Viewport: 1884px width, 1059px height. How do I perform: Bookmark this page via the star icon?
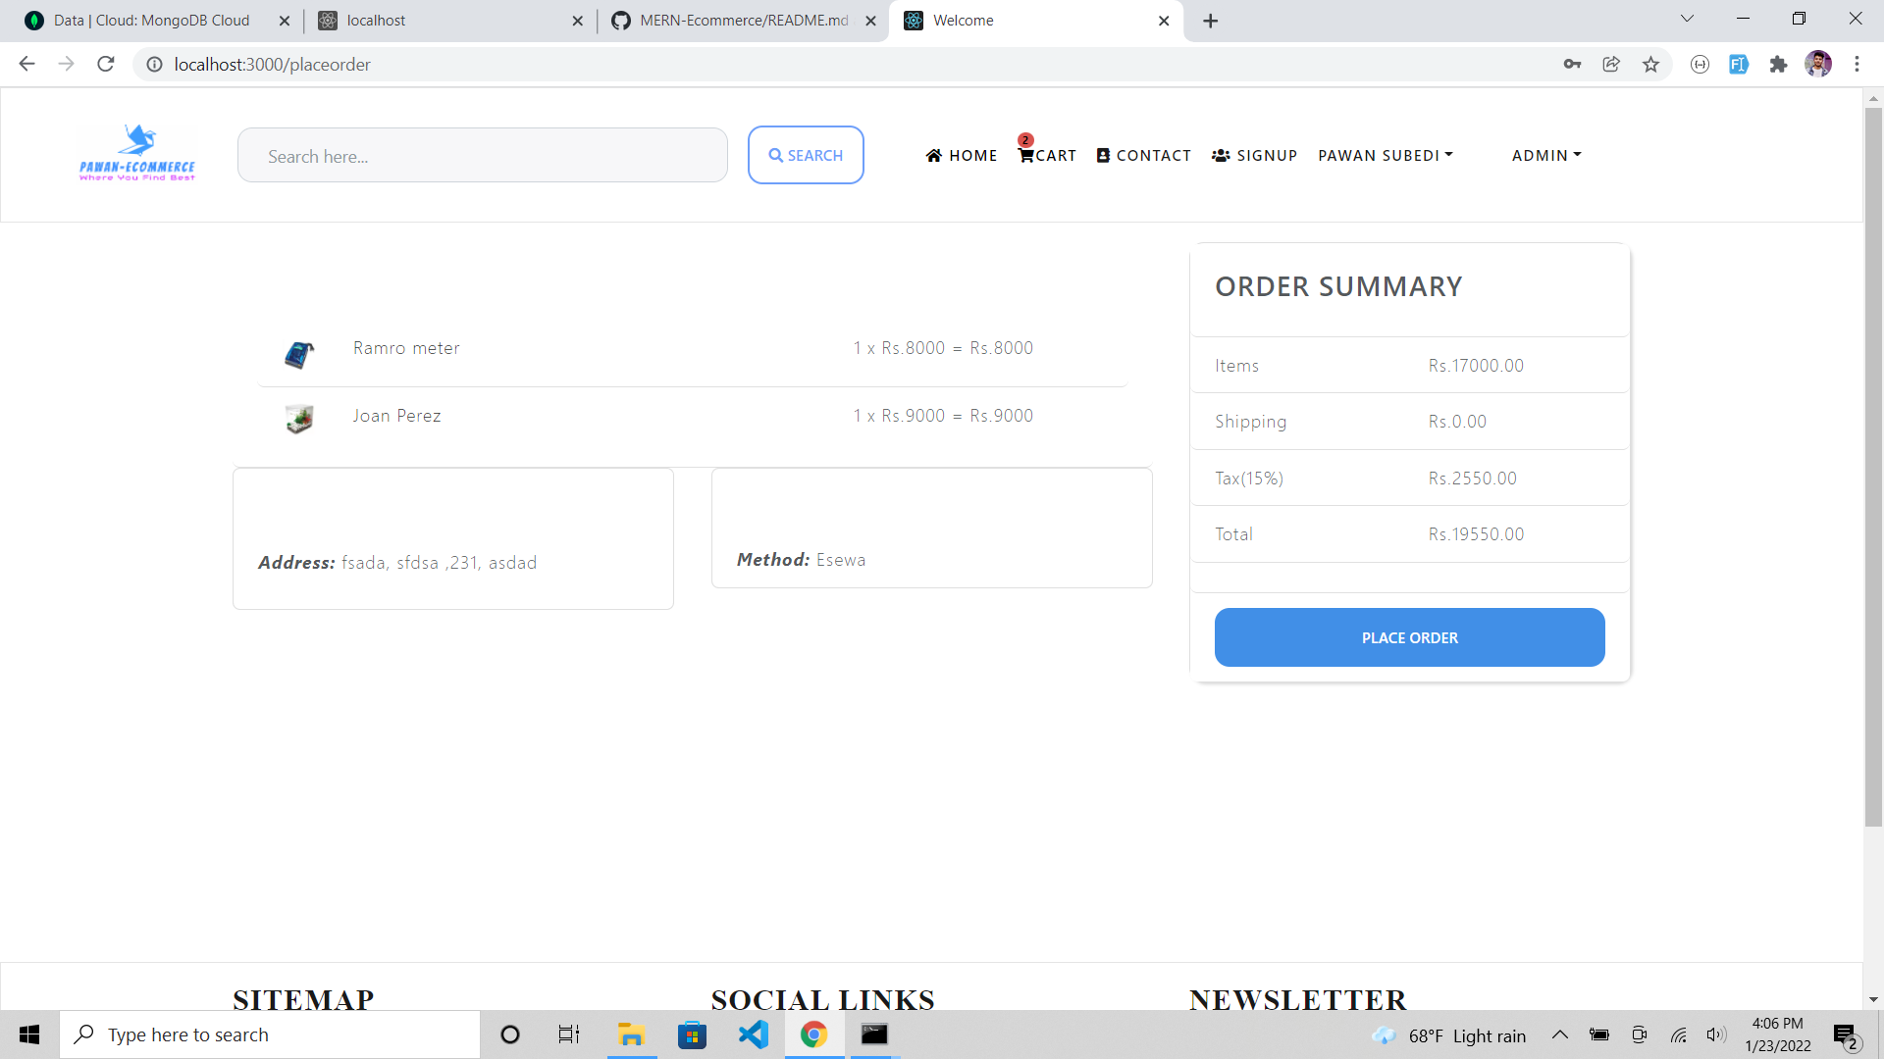1651,64
